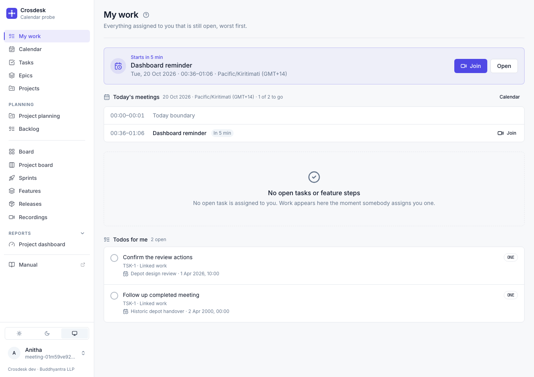This screenshot has width=534, height=377.
Task: Click the Releases package icon
Action: 12,204
